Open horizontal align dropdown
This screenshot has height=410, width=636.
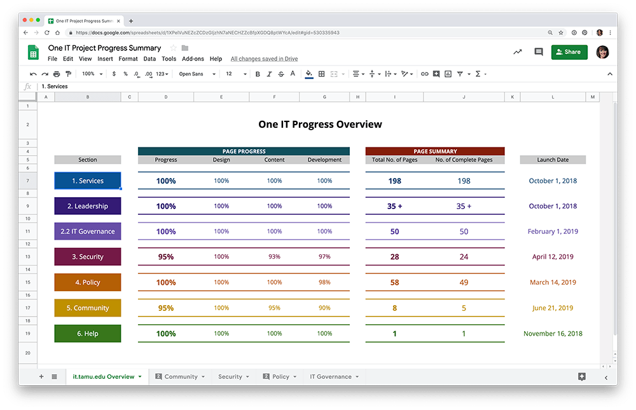tap(359, 74)
